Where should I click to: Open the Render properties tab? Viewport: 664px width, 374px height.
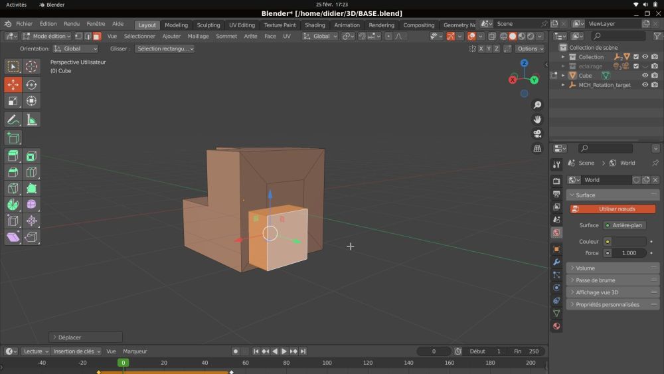(x=556, y=181)
